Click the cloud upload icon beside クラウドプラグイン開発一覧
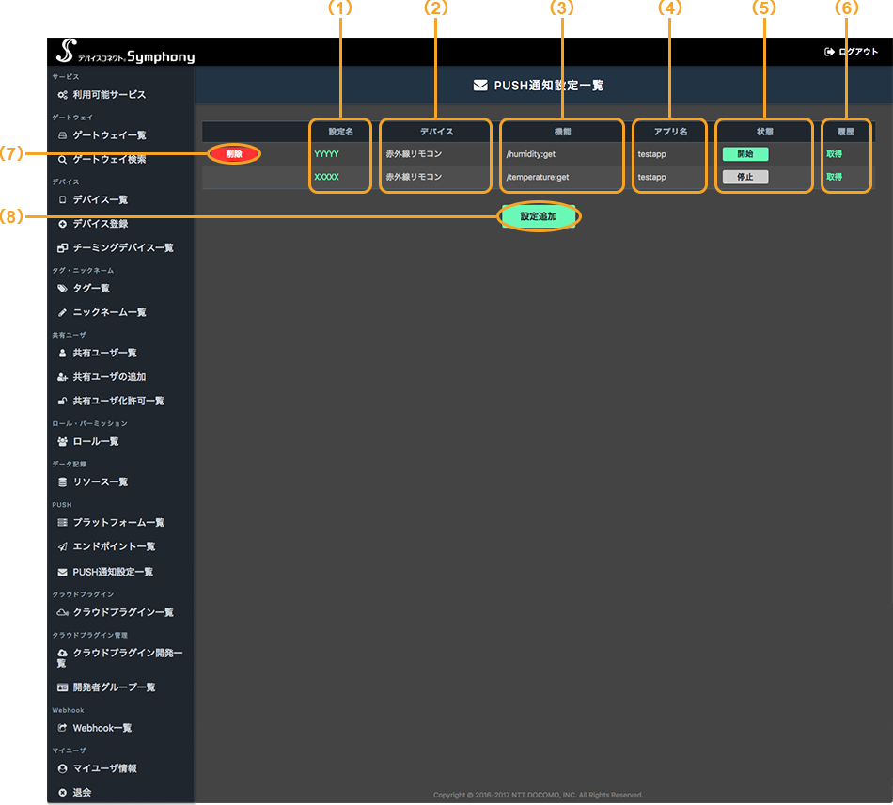 click(x=63, y=653)
